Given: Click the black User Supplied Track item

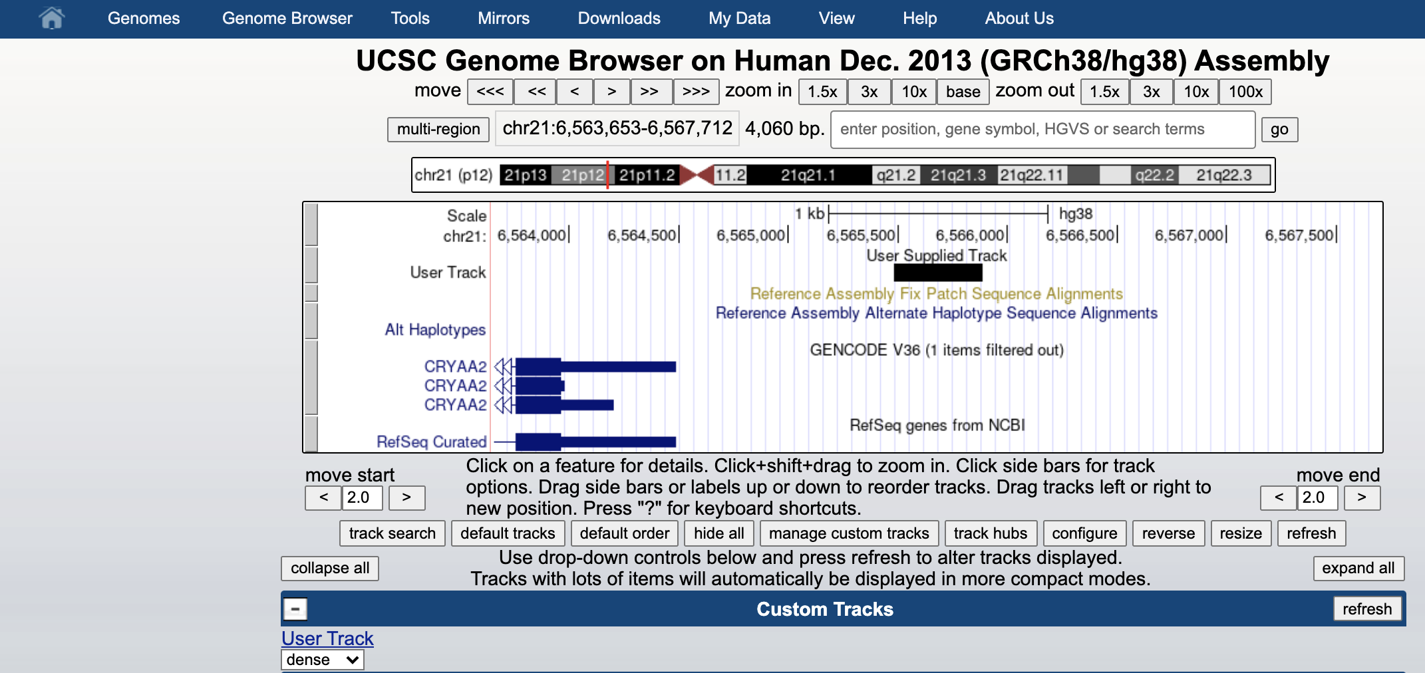Looking at the screenshot, I should (938, 273).
